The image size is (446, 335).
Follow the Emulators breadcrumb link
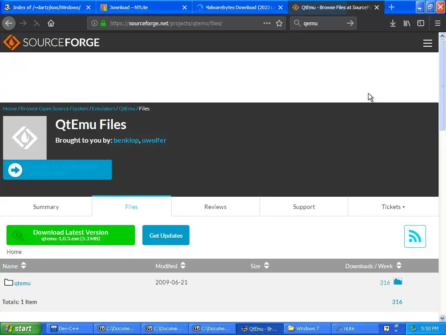pos(104,109)
